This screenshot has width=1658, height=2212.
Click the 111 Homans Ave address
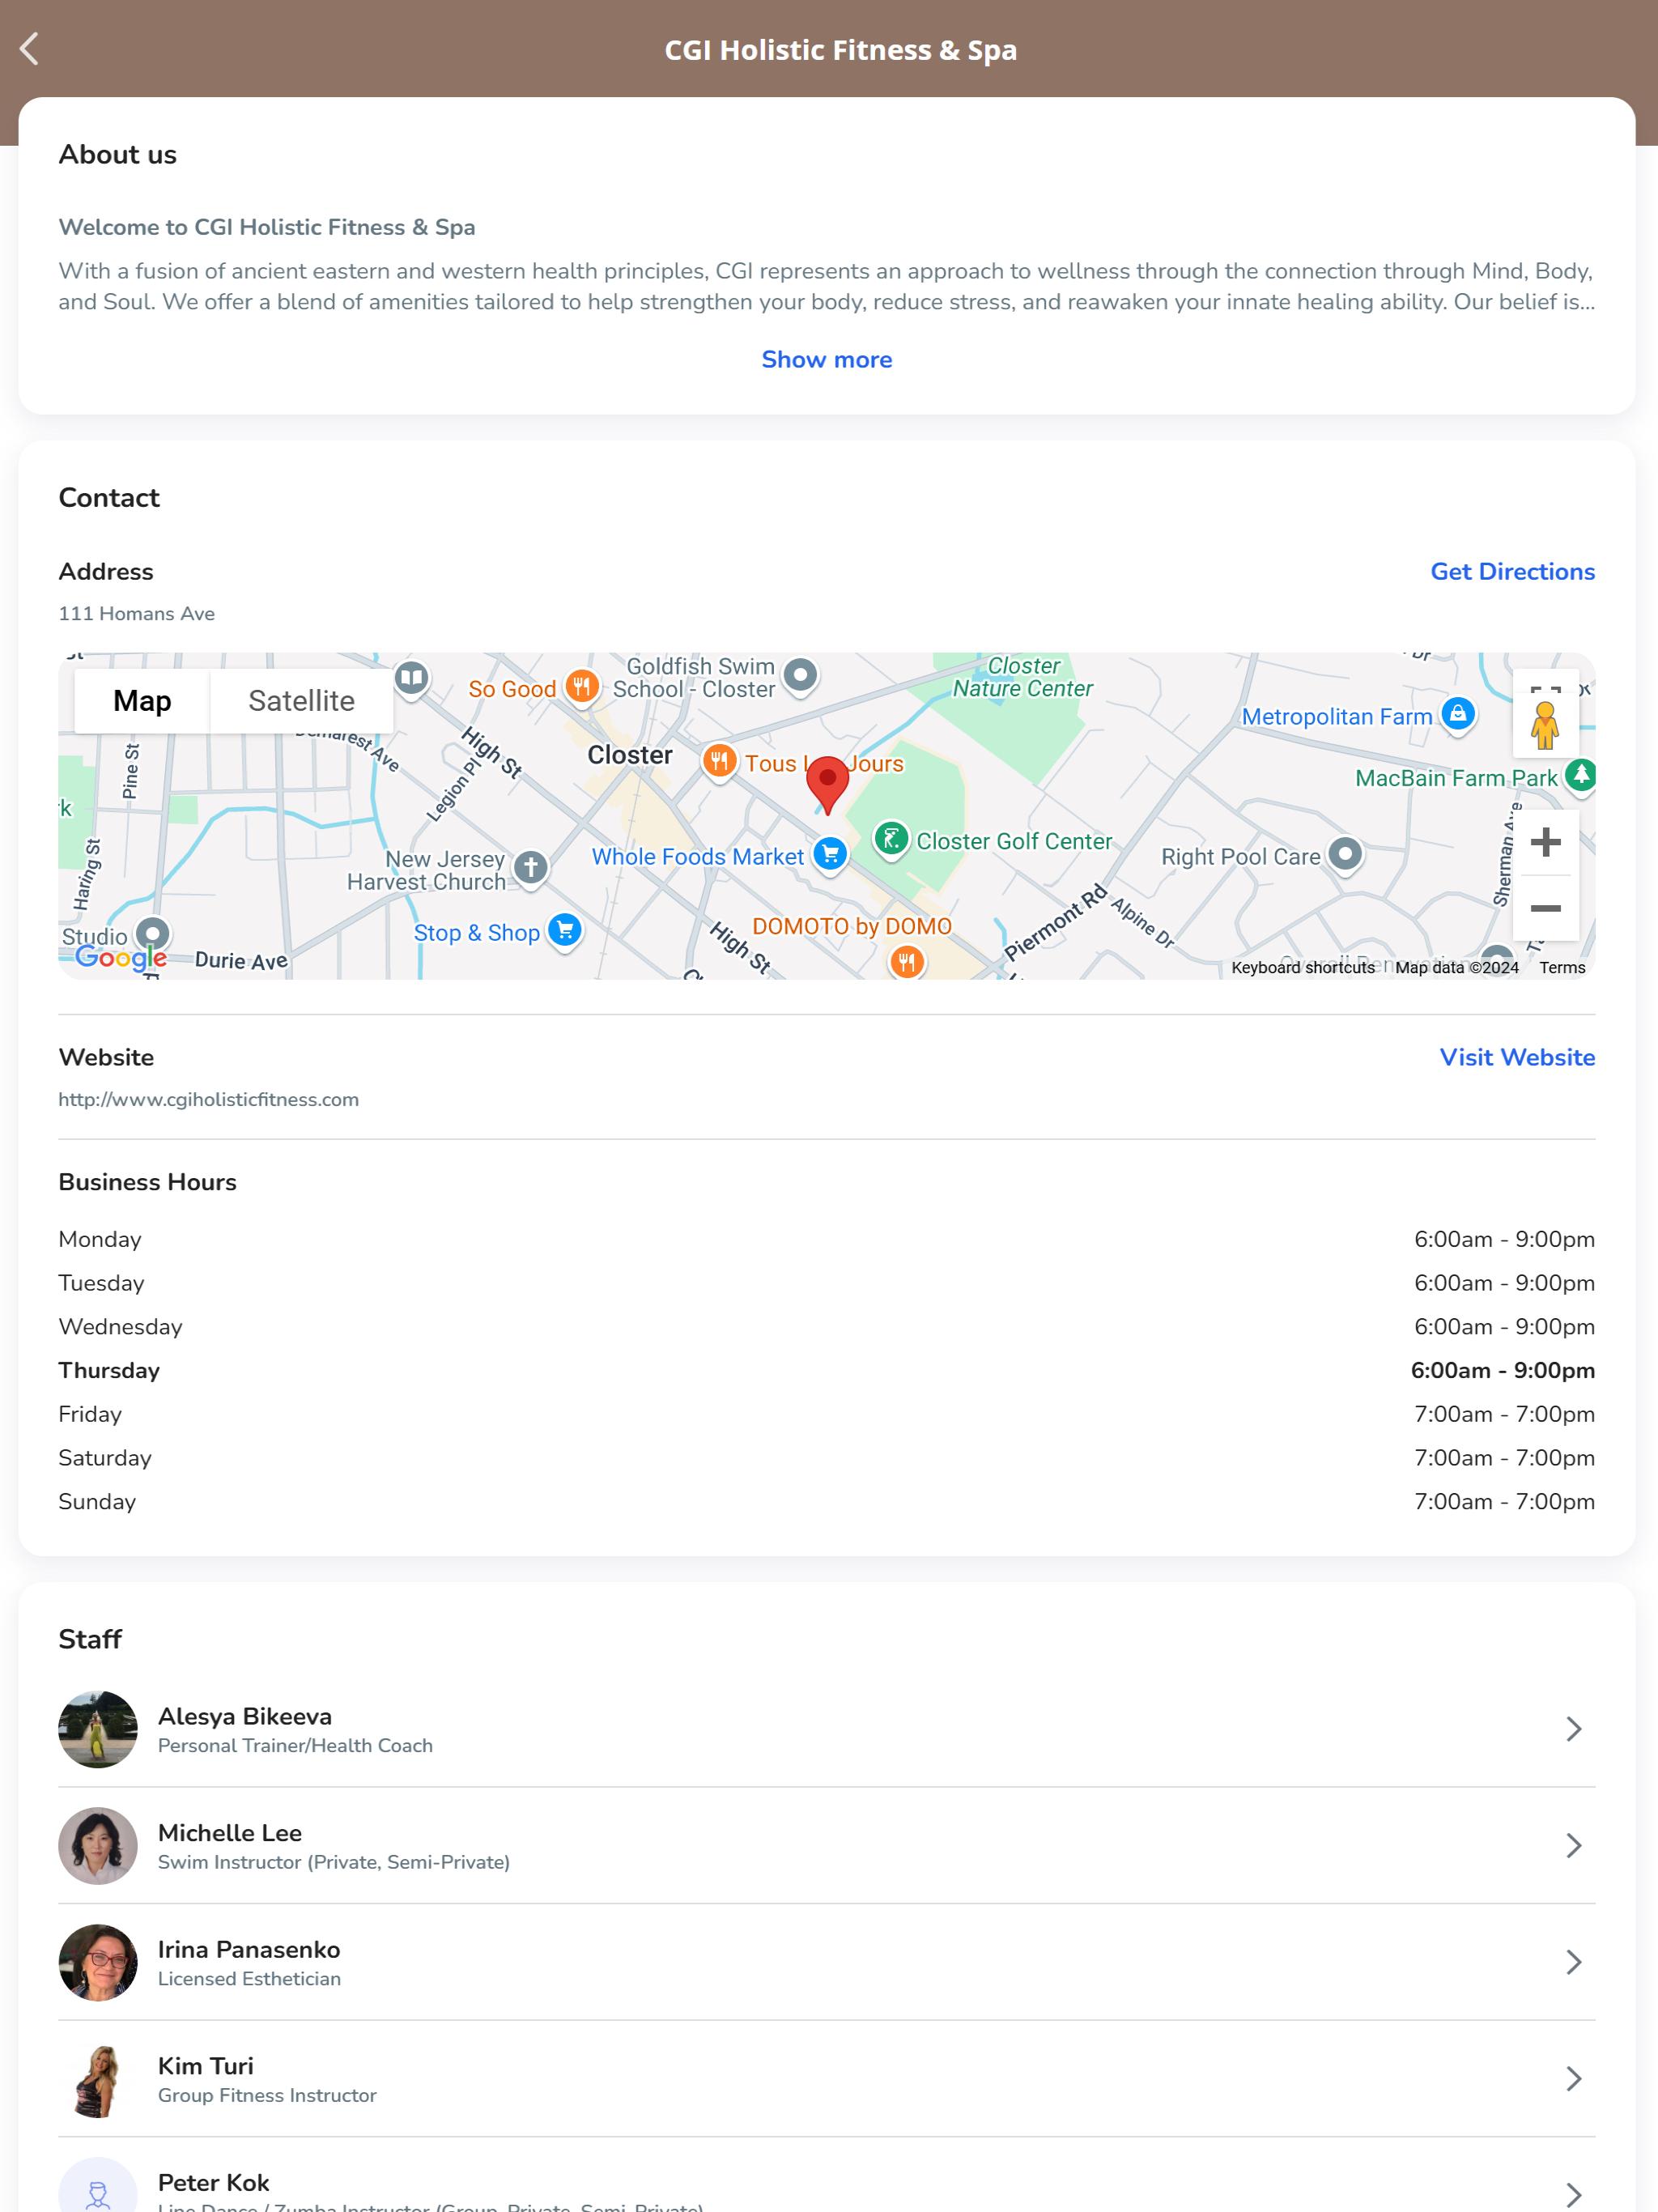click(x=136, y=614)
